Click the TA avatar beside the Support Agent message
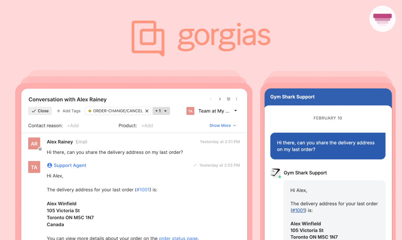The height and width of the screenshot is (240, 402). coord(34,167)
